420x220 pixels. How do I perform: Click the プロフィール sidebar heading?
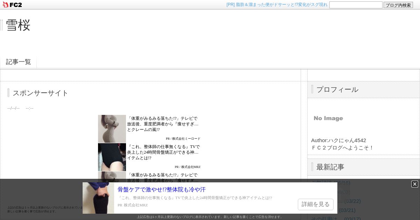pyautogui.click(x=337, y=89)
